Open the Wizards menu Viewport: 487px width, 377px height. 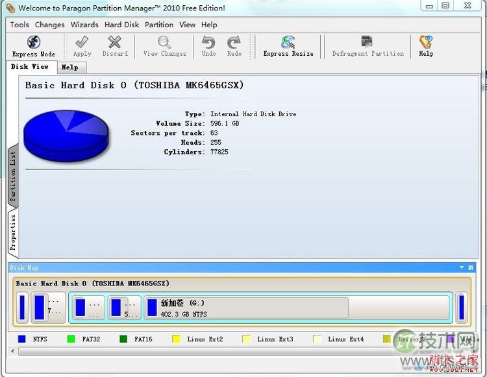[x=84, y=25]
